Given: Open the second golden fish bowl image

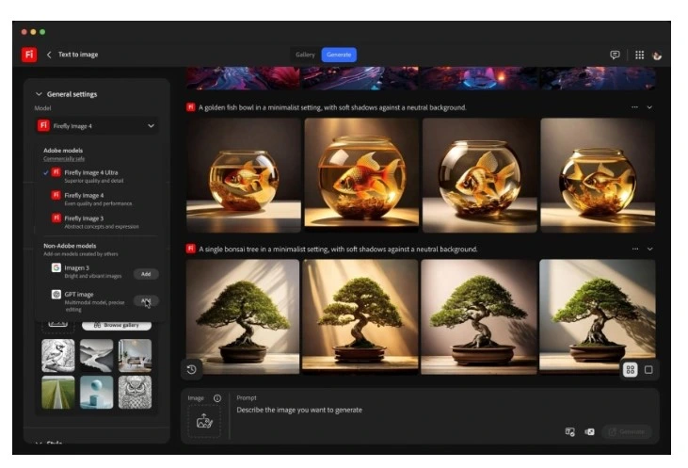Looking at the screenshot, I should click(361, 175).
